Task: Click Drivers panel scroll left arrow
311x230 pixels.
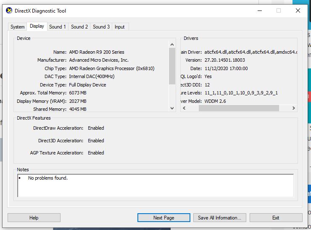Action: point(184,108)
